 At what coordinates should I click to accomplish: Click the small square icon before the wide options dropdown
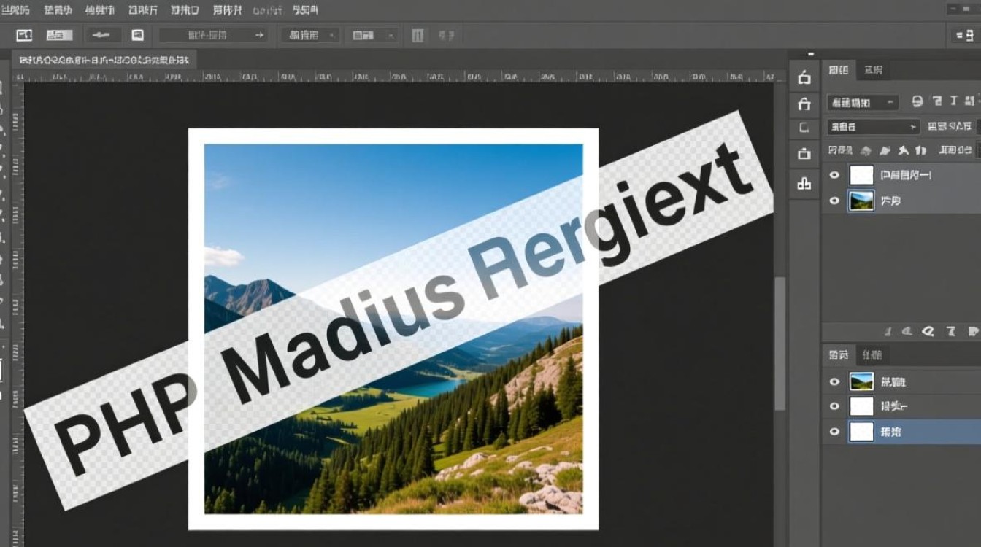(x=137, y=35)
